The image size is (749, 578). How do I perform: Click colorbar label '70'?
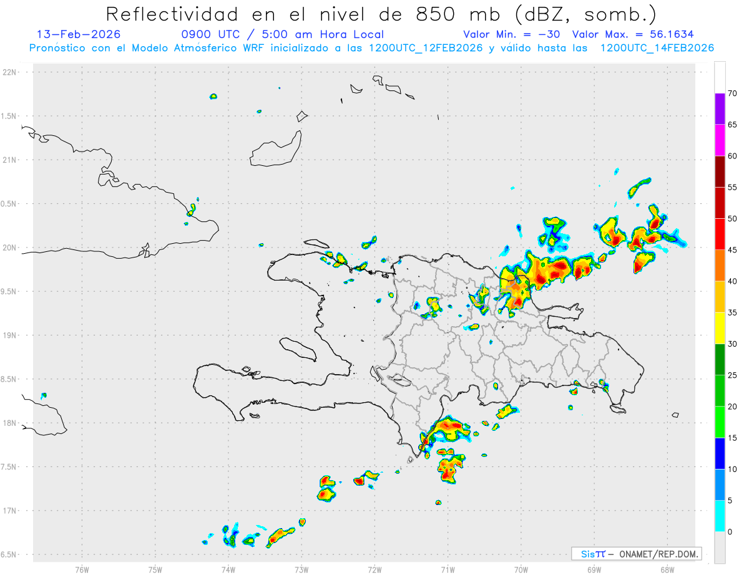(732, 94)
